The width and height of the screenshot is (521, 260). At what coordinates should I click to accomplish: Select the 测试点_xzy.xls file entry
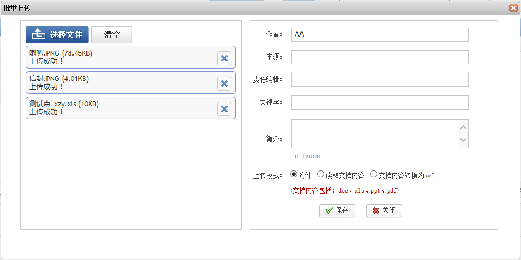pyautogui.click(x=119, y=108)
